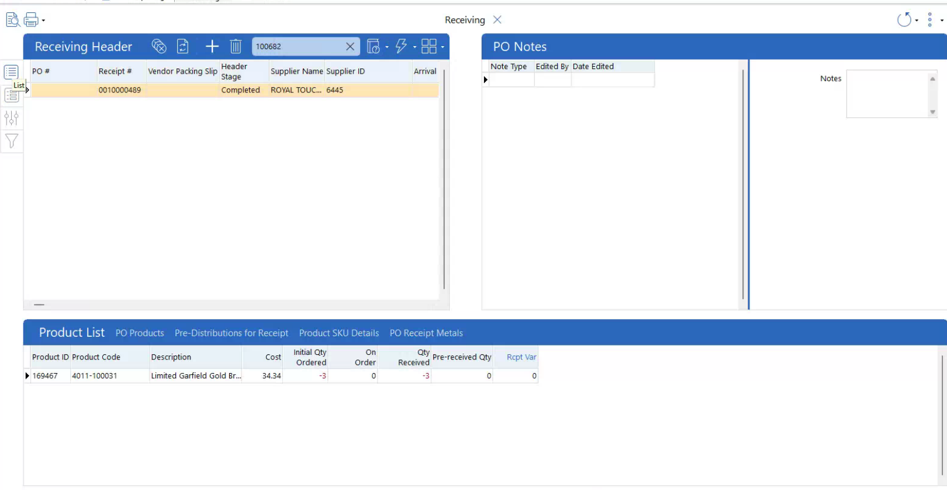Sort by PO # column header

click(x=63, y=71)
